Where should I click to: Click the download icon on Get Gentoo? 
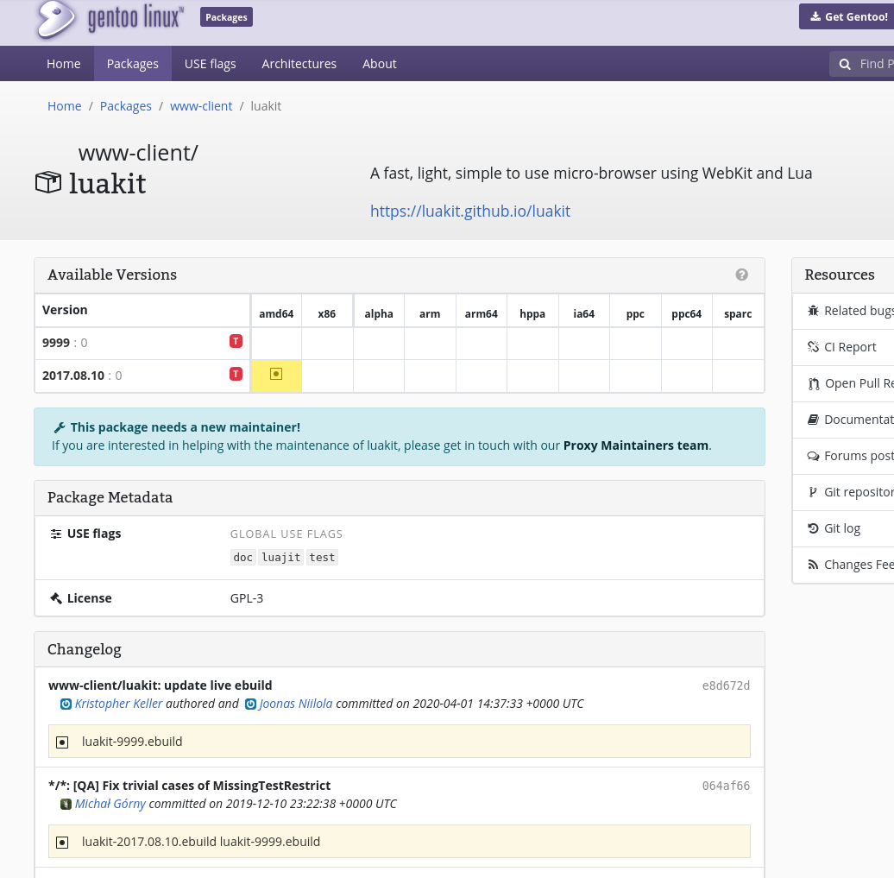pos(815,16)
